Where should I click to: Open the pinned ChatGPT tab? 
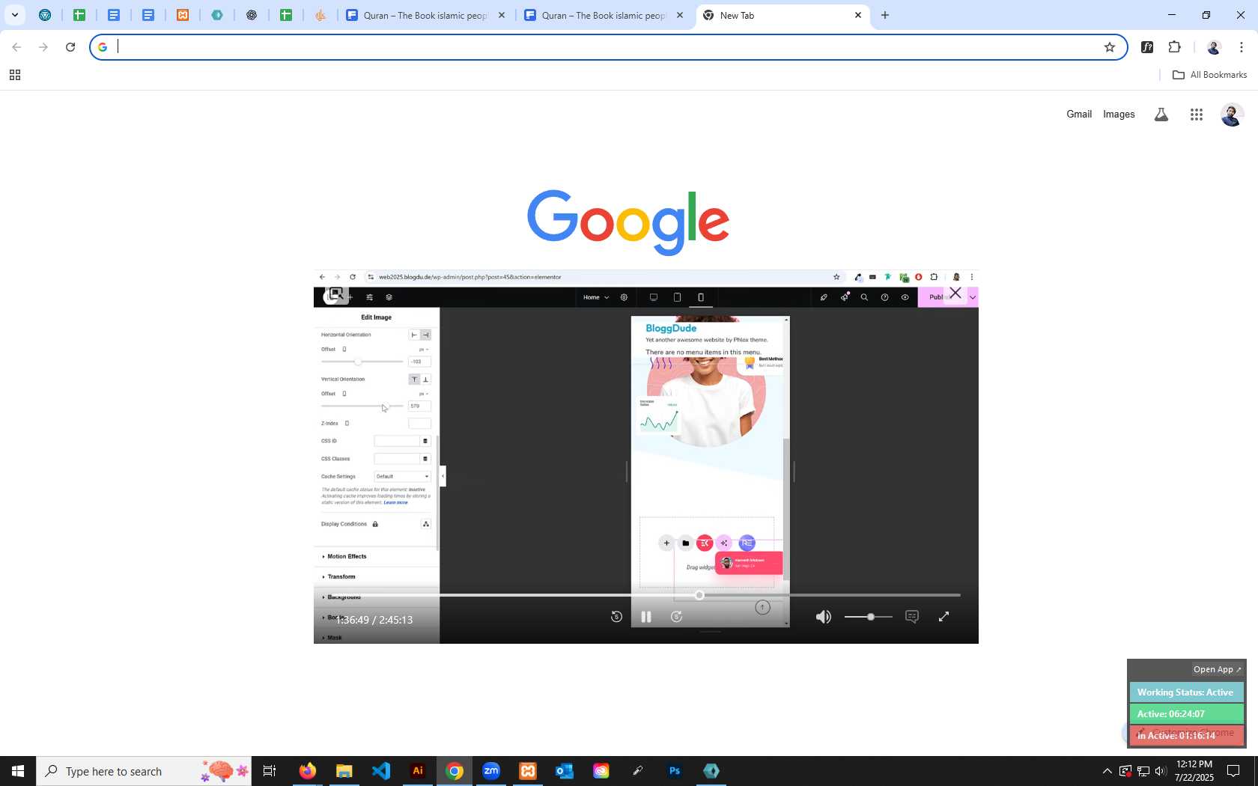coord(252,15)
